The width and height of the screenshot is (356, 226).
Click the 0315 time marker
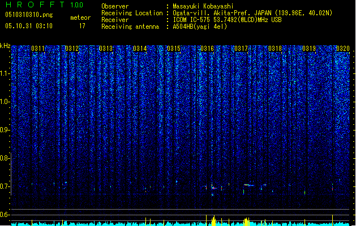click(x=173, y=49)
